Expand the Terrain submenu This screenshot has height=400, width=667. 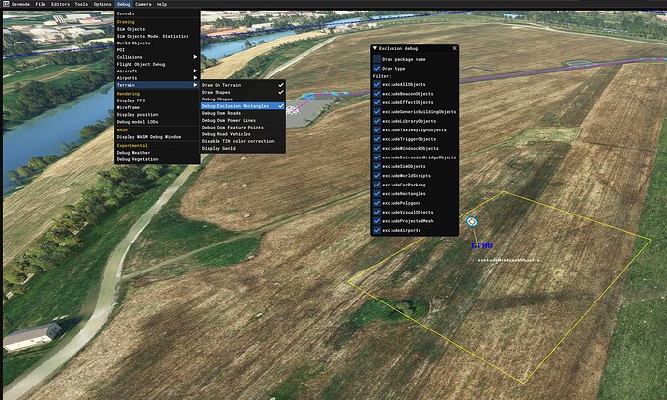click(x=157, y=85)
